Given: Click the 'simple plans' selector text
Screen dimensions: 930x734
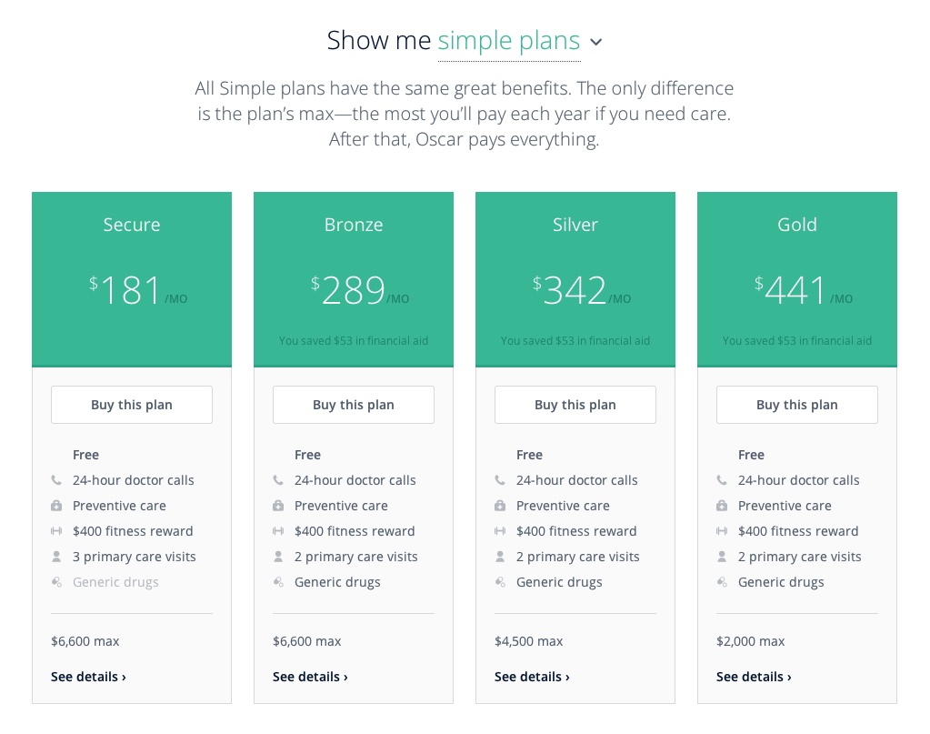Looking at the screenshot, I should pyautogui.click(x=509, y=41).
